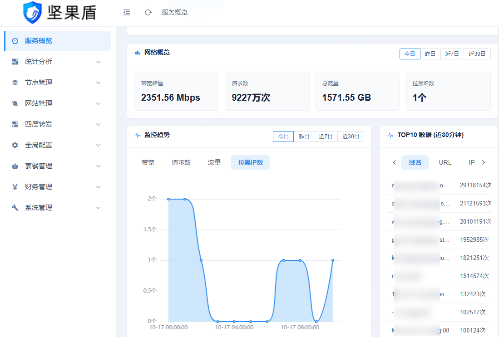Switch to the 流量 chart tab
The image size is (499, 337).
tap(214, 162)
